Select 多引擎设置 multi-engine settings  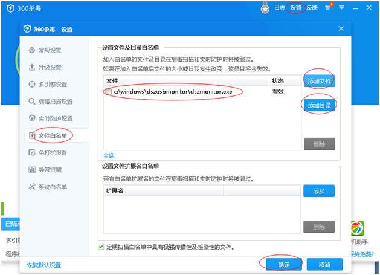coord(52,84)
